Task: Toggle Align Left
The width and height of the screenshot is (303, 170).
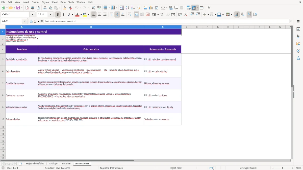Action: 94,15
